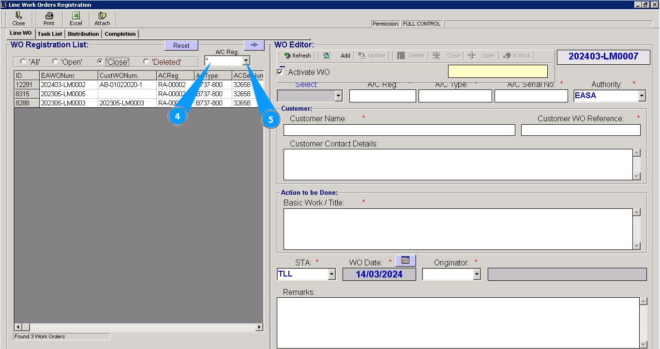Expand the A/C Reg filter dropdown
The height and width of the screenshot is (349, 660).
[x=247, y=61]
